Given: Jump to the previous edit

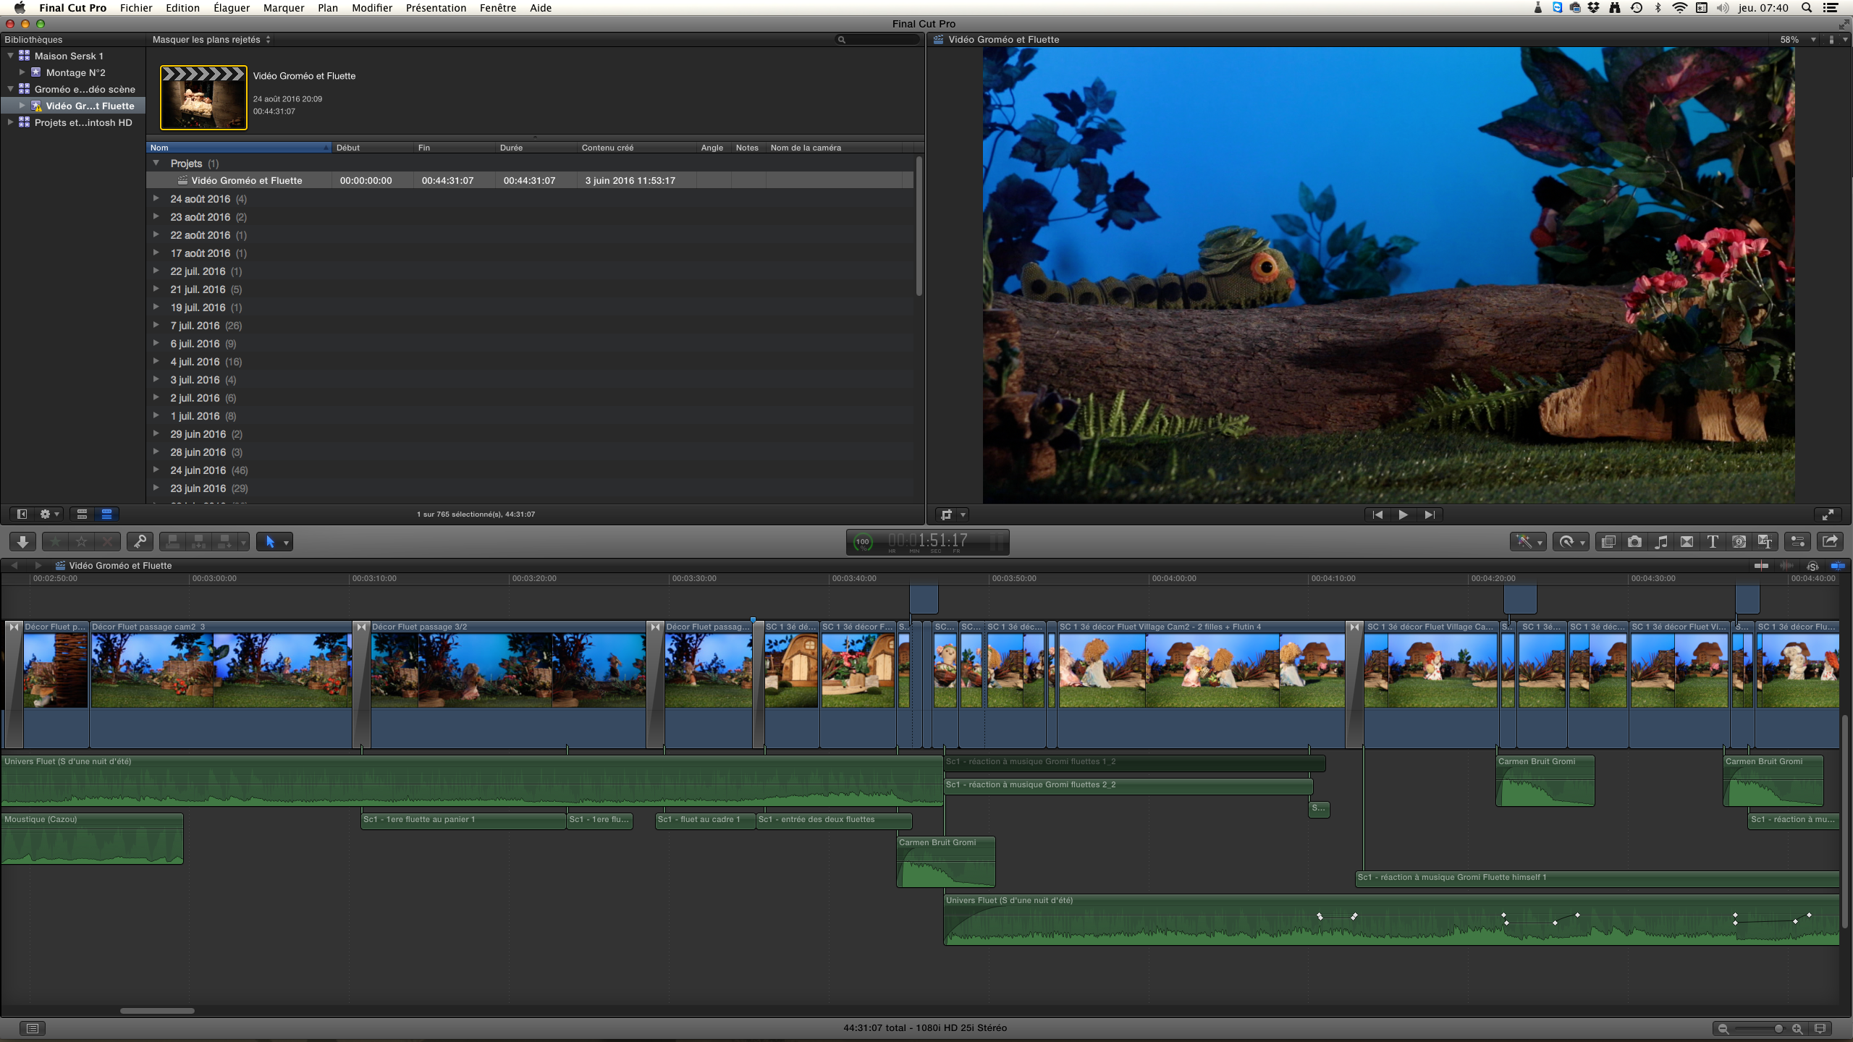Looking at the screenshot, I should (1377, 514).
